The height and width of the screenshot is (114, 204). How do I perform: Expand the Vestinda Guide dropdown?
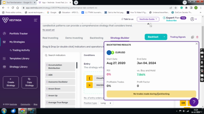click(148, 19)
